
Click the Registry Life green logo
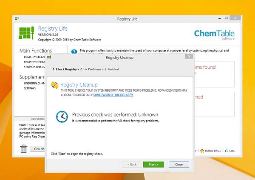pos(26,33)
